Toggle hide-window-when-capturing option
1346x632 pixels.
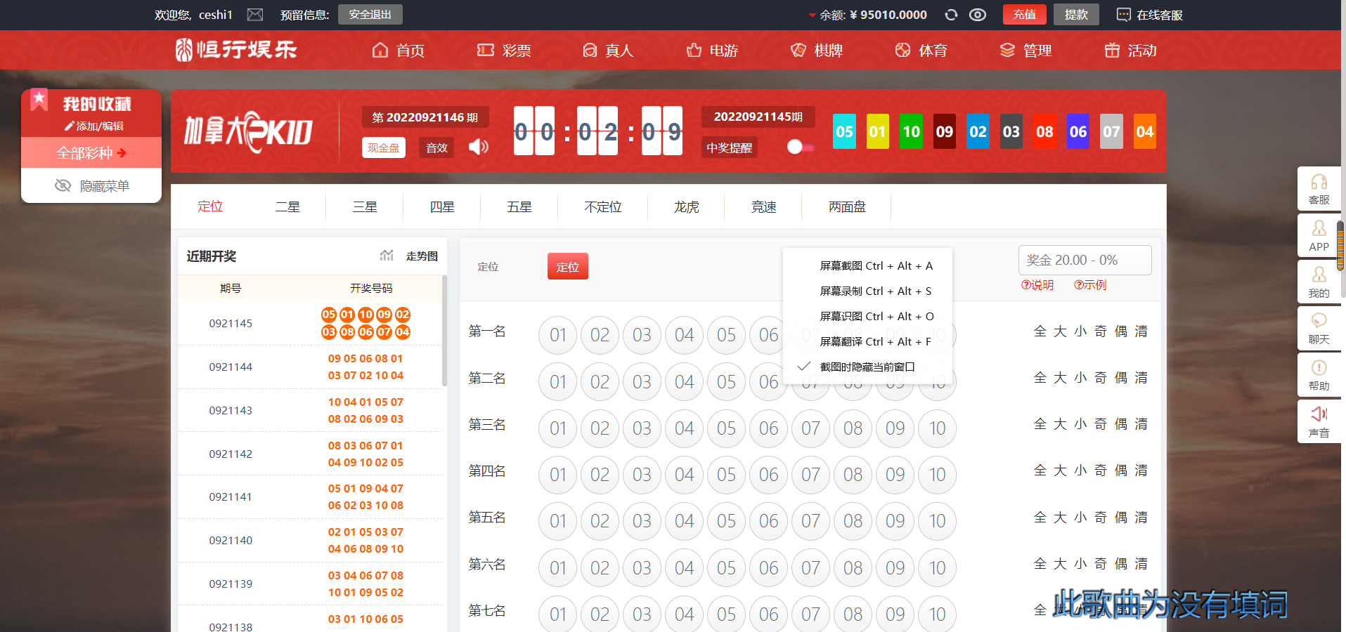point(867,367)
